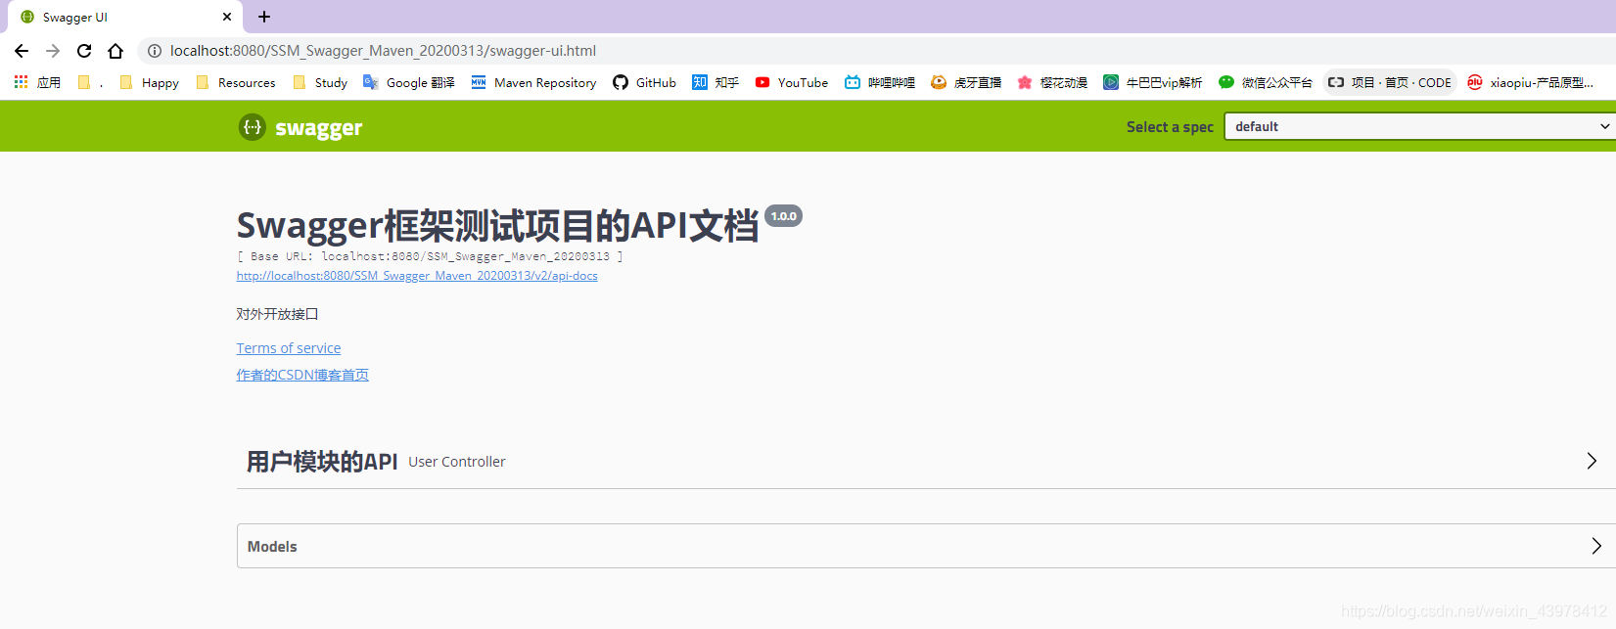Open the 牛巴巴vip解析 bookmark
This screenshot has width=1616, height=629.
pos(1153,82)
